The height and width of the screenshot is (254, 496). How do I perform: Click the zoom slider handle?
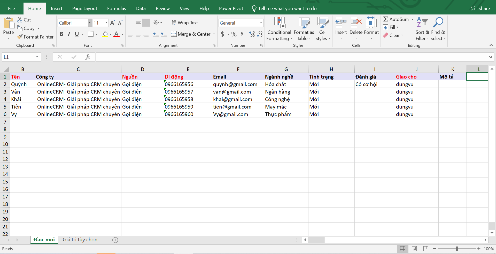click(457, 249)
